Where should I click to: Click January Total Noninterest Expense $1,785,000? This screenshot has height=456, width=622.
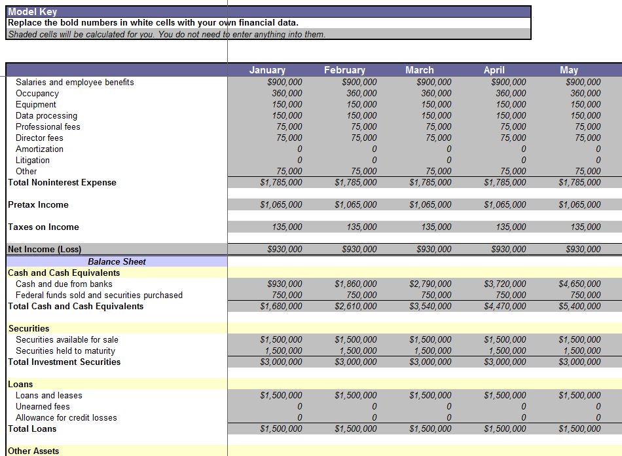[281, 183]
